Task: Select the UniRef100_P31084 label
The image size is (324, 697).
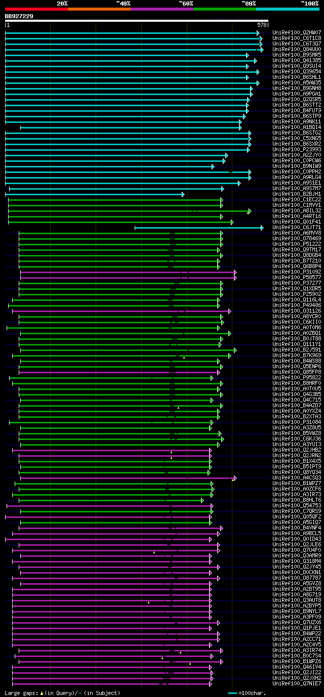Action: click(x=297, y=422)
